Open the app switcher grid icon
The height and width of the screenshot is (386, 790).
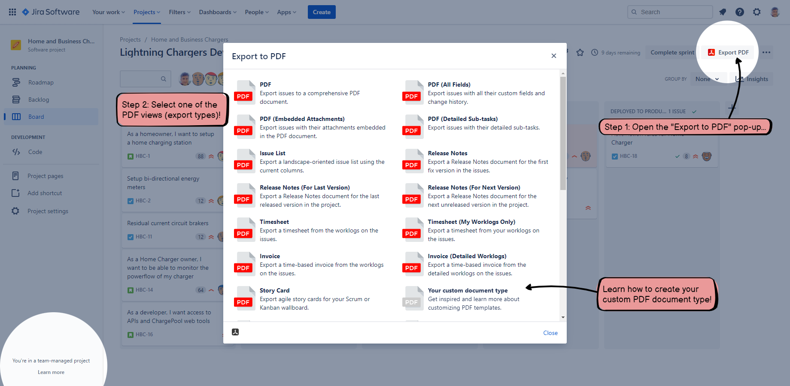point(12,12)
